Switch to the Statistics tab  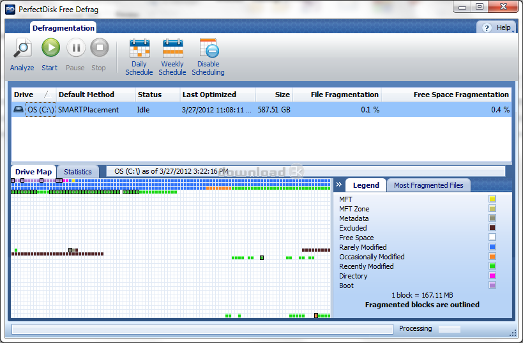point(78,172)
